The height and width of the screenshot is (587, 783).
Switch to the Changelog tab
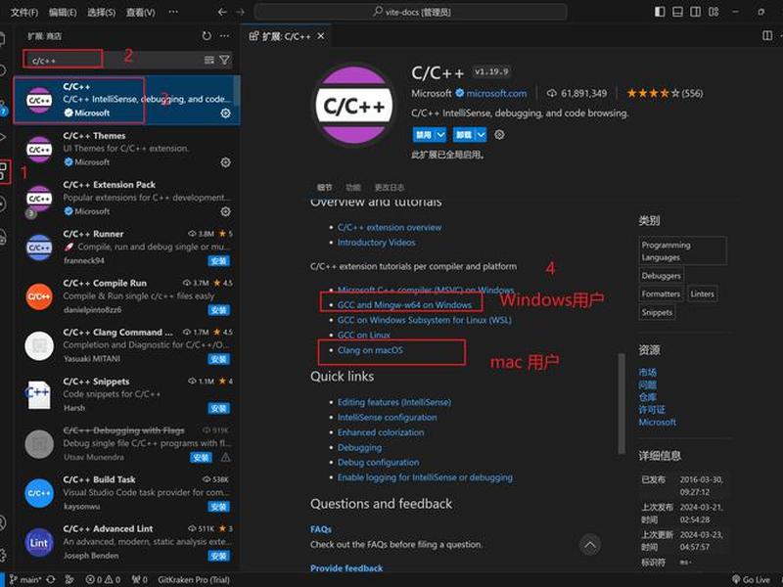[x=390, y=187]
